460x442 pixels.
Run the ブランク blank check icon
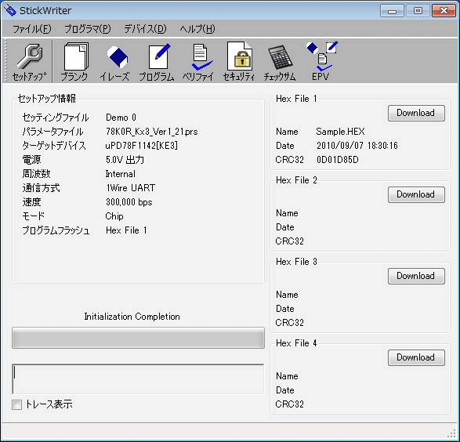pyautogui.click(x=74, y=62)
